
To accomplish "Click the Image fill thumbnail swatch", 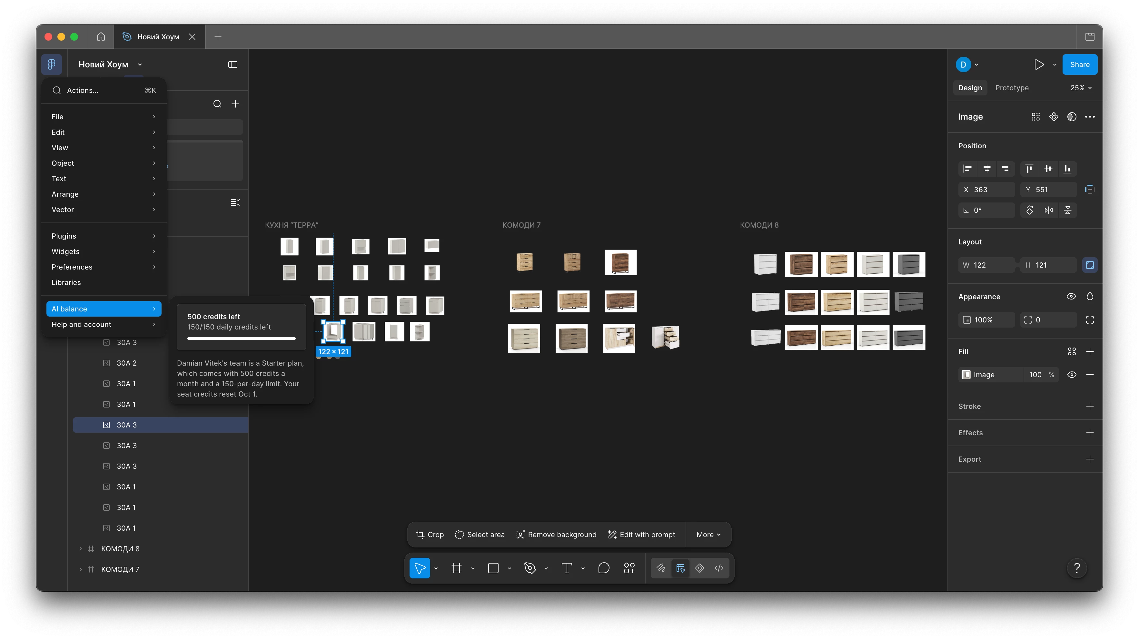I will pyautogui.click(x=966, y=375).
